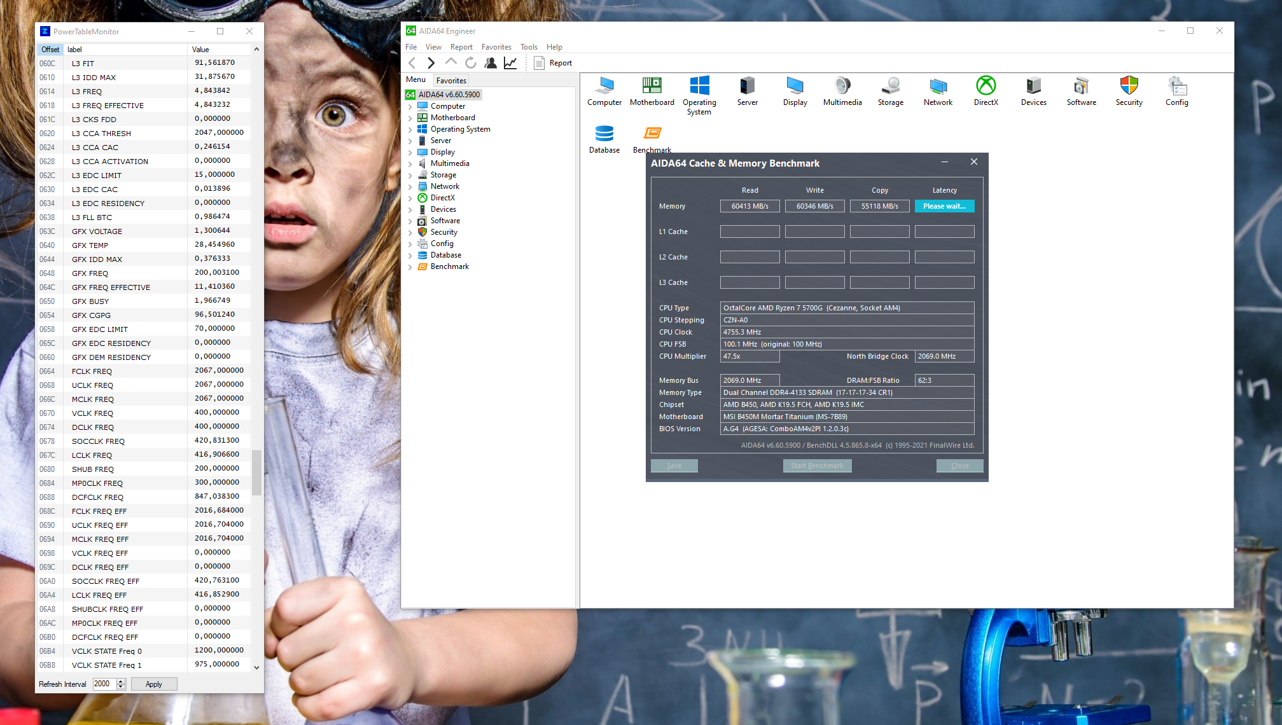Click the Database icon in main pane
Viewport: 1282px width, 725px height.
[604, 135]
